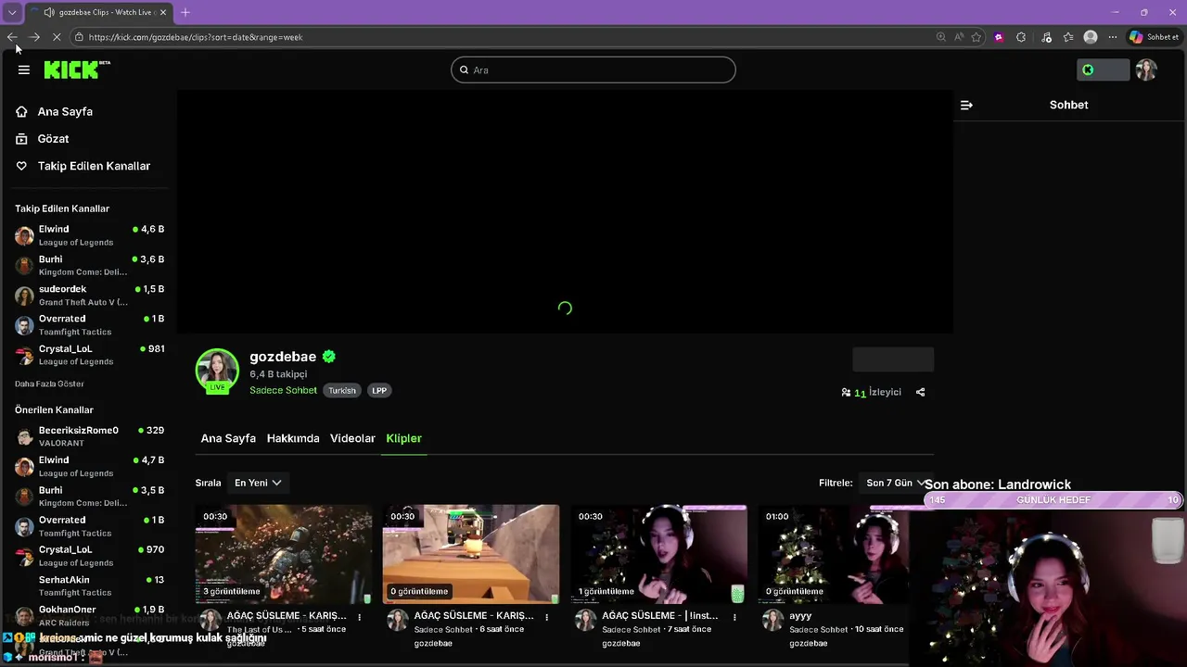This screenshot has width=1187, height=667.
Task: Click gozdebae's live avatar
Action: tap(217, 371)
